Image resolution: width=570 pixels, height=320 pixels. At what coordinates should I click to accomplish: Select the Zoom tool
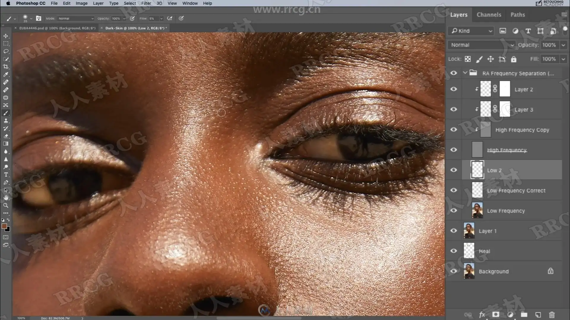6,205
